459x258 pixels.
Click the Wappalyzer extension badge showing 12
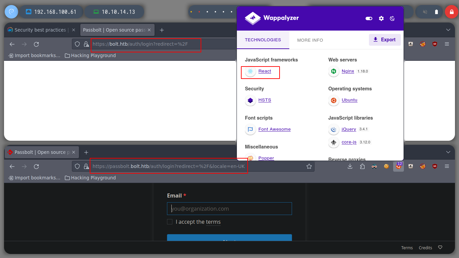click(x=399, y=166)
